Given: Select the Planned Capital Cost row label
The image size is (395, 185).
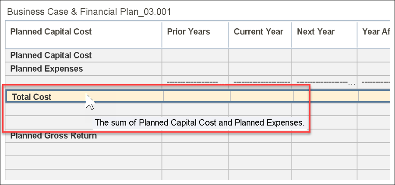Looking at the screenshot, I should 51,55.
